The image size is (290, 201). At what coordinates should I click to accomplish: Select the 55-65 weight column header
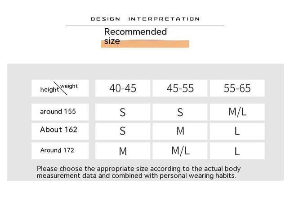click(x=237, y=88)
